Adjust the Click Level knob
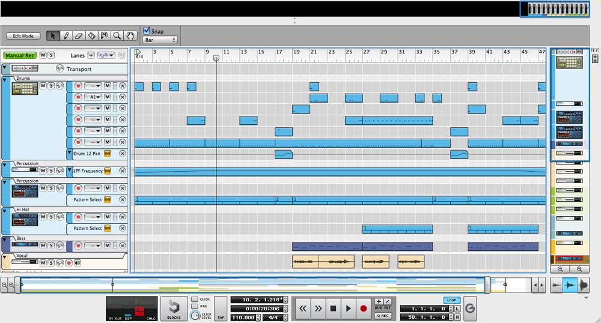The image size is (601, 323). click(x=195, y=315)
